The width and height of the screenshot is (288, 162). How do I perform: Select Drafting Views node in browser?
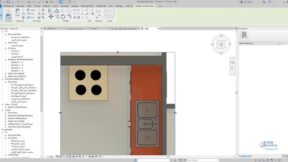(20, 124)
